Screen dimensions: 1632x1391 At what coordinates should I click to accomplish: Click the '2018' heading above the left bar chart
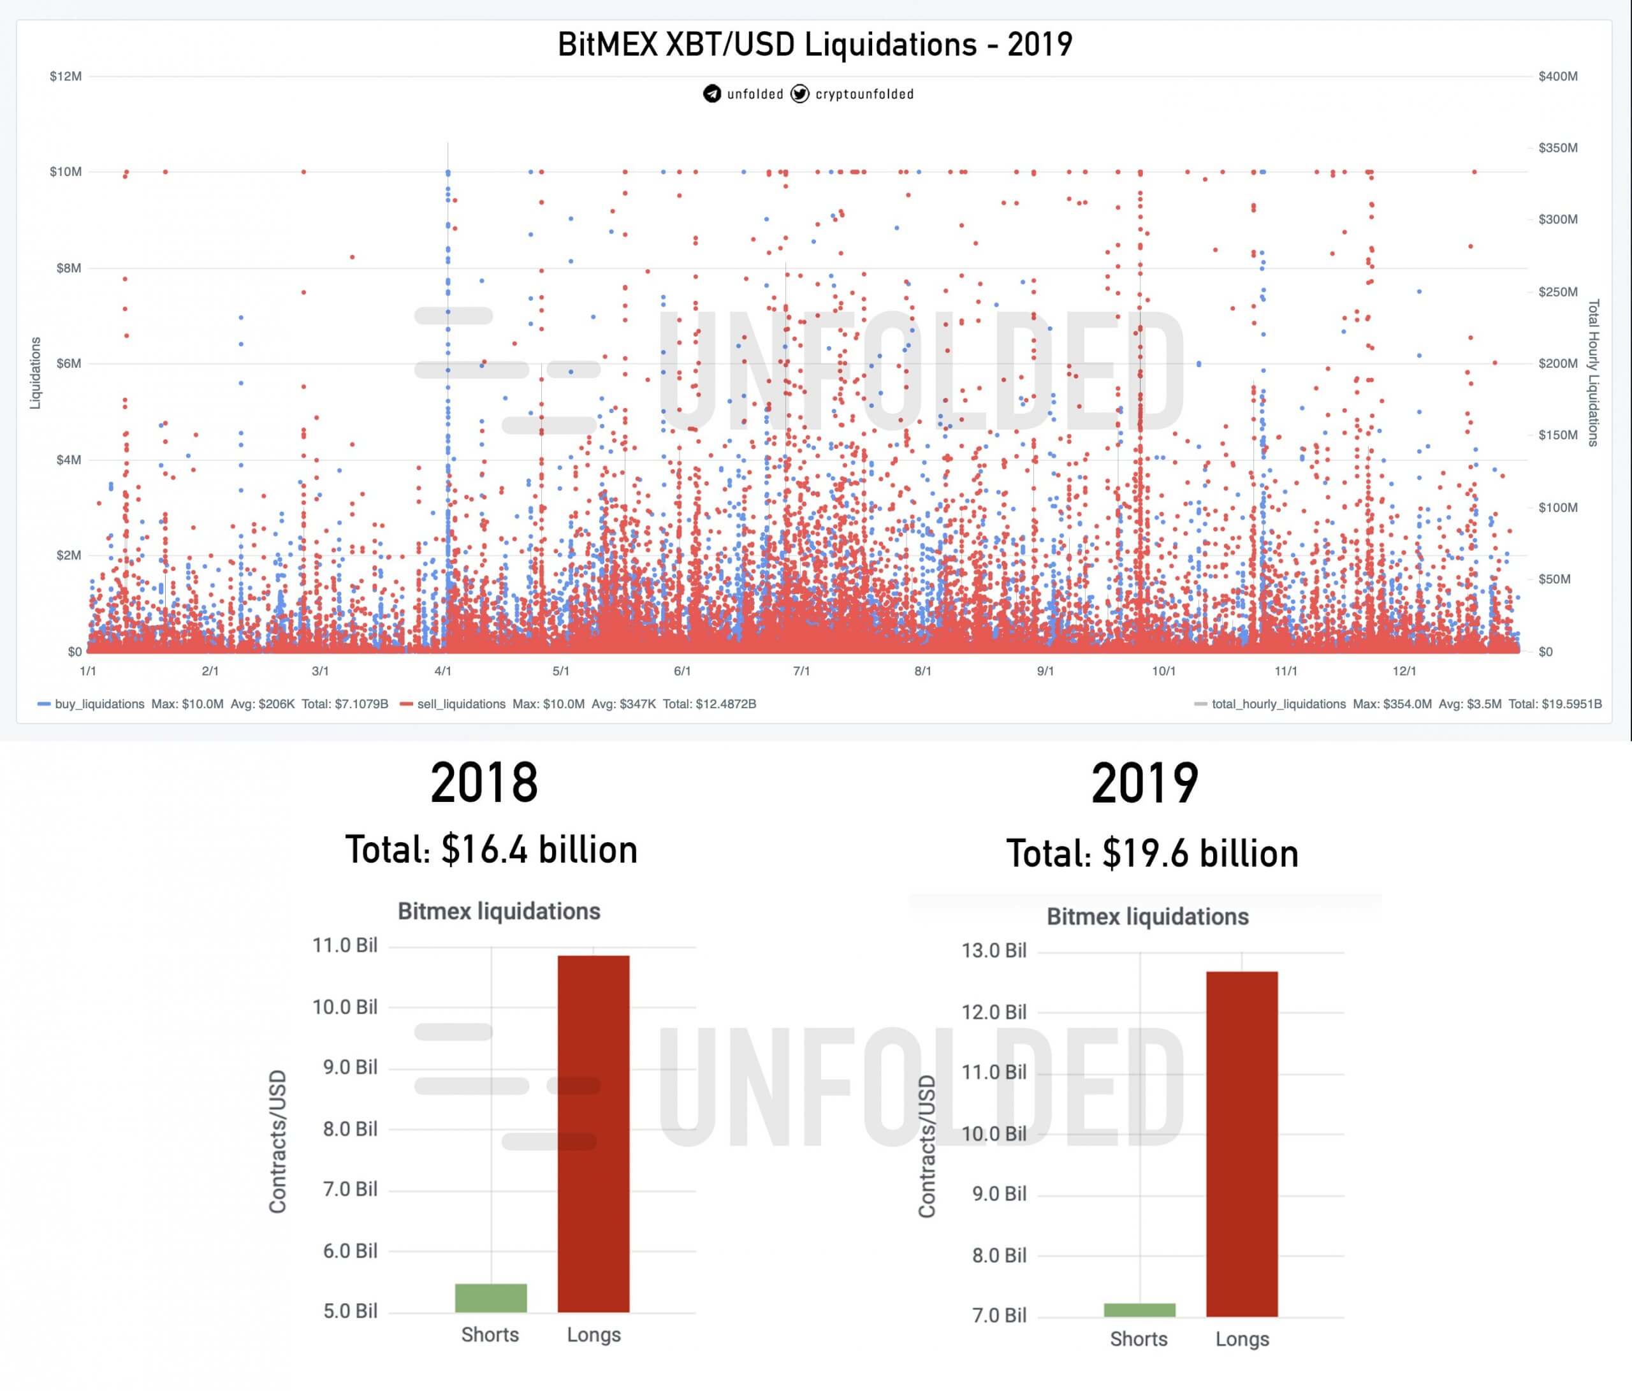[484, 783]
